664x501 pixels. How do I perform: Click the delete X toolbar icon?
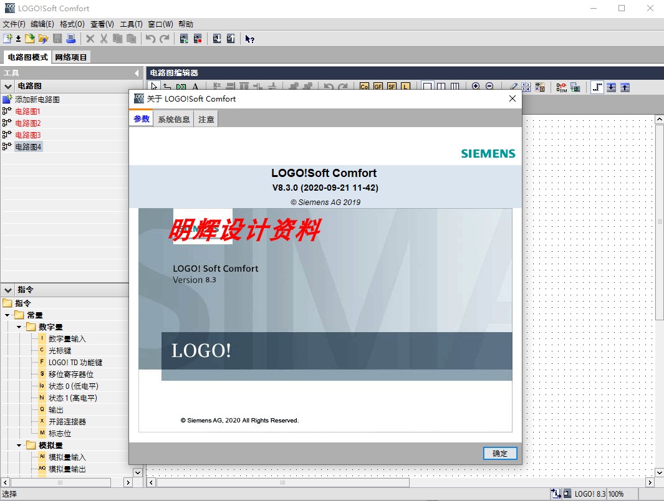click(90, 39)
